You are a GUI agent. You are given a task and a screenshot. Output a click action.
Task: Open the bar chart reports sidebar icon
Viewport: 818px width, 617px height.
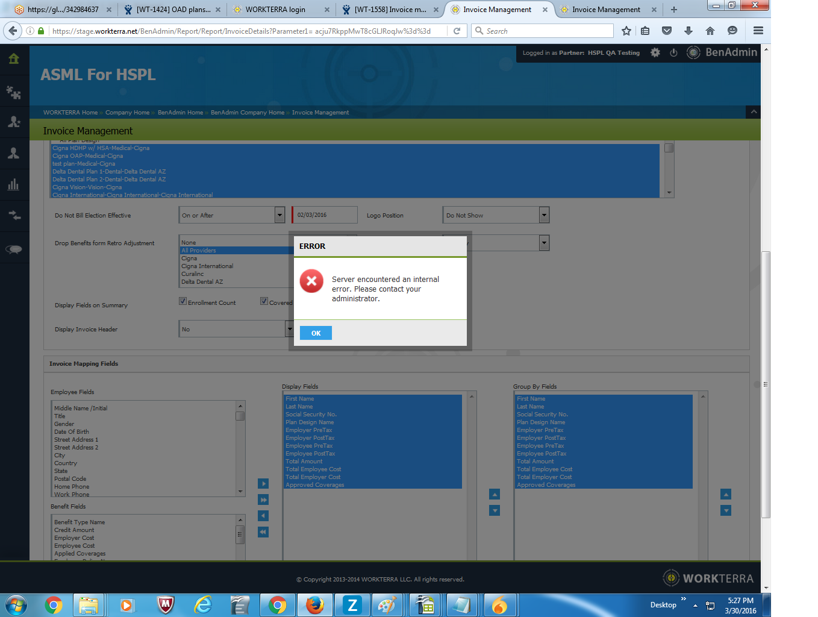[13, 184]
